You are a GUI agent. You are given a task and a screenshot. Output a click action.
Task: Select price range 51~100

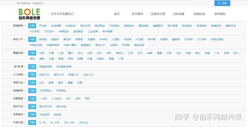point(55,123)
